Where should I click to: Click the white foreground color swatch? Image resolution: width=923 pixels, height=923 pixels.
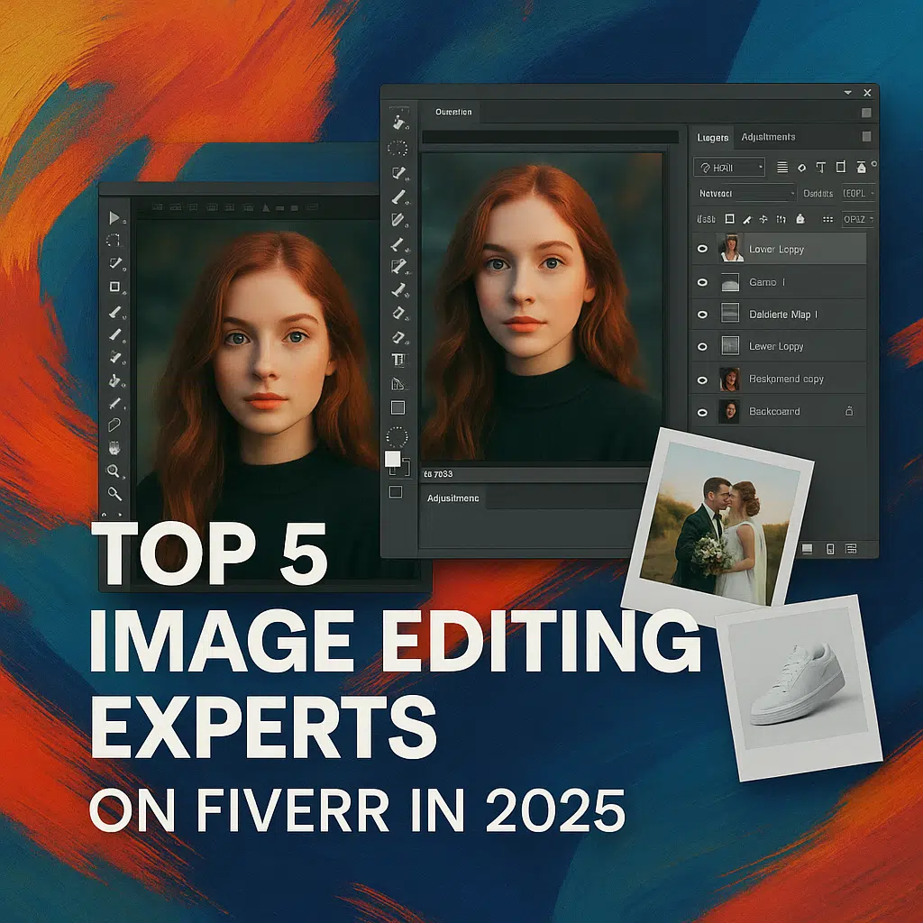(x=392, y=459)
